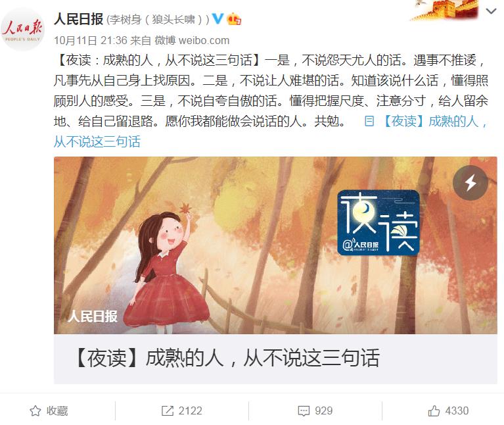The height and width of the screenshot is (425, 504).
Task: Open the post options chevron menu
Action: coord(491,12)
